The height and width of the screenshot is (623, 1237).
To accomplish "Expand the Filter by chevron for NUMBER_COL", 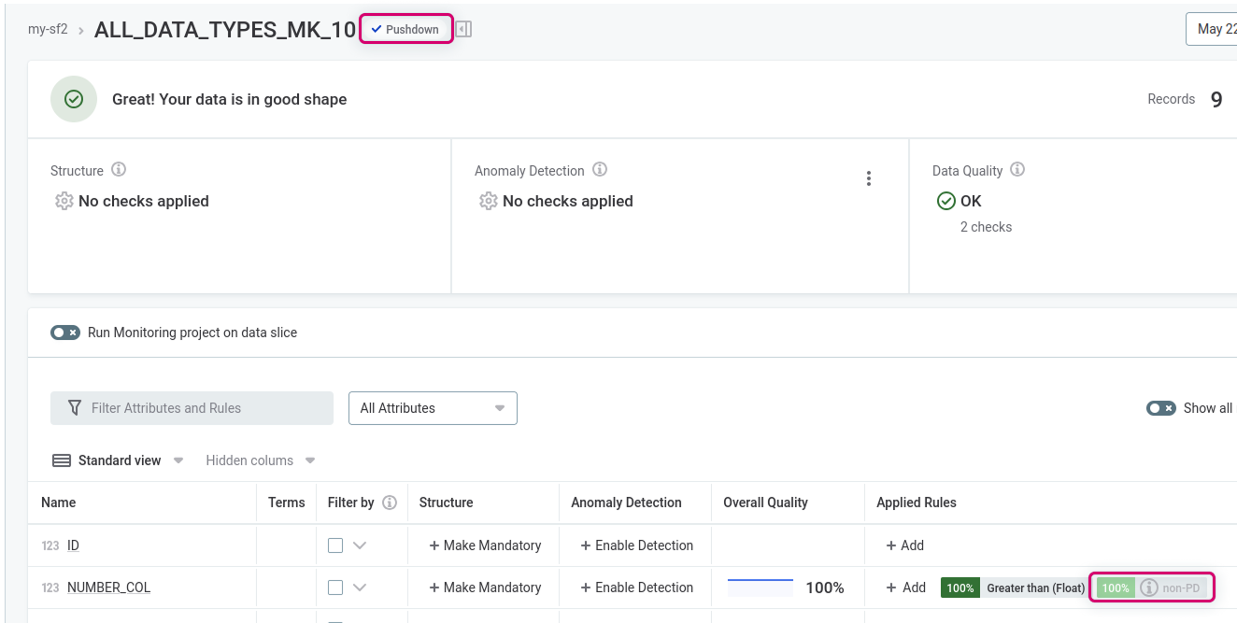I will point(360,588).
